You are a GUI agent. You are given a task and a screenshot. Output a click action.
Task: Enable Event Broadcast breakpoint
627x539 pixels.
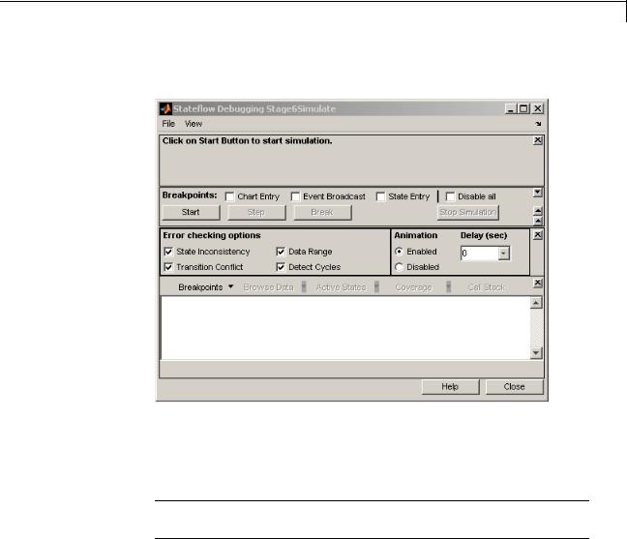(295, 196)
